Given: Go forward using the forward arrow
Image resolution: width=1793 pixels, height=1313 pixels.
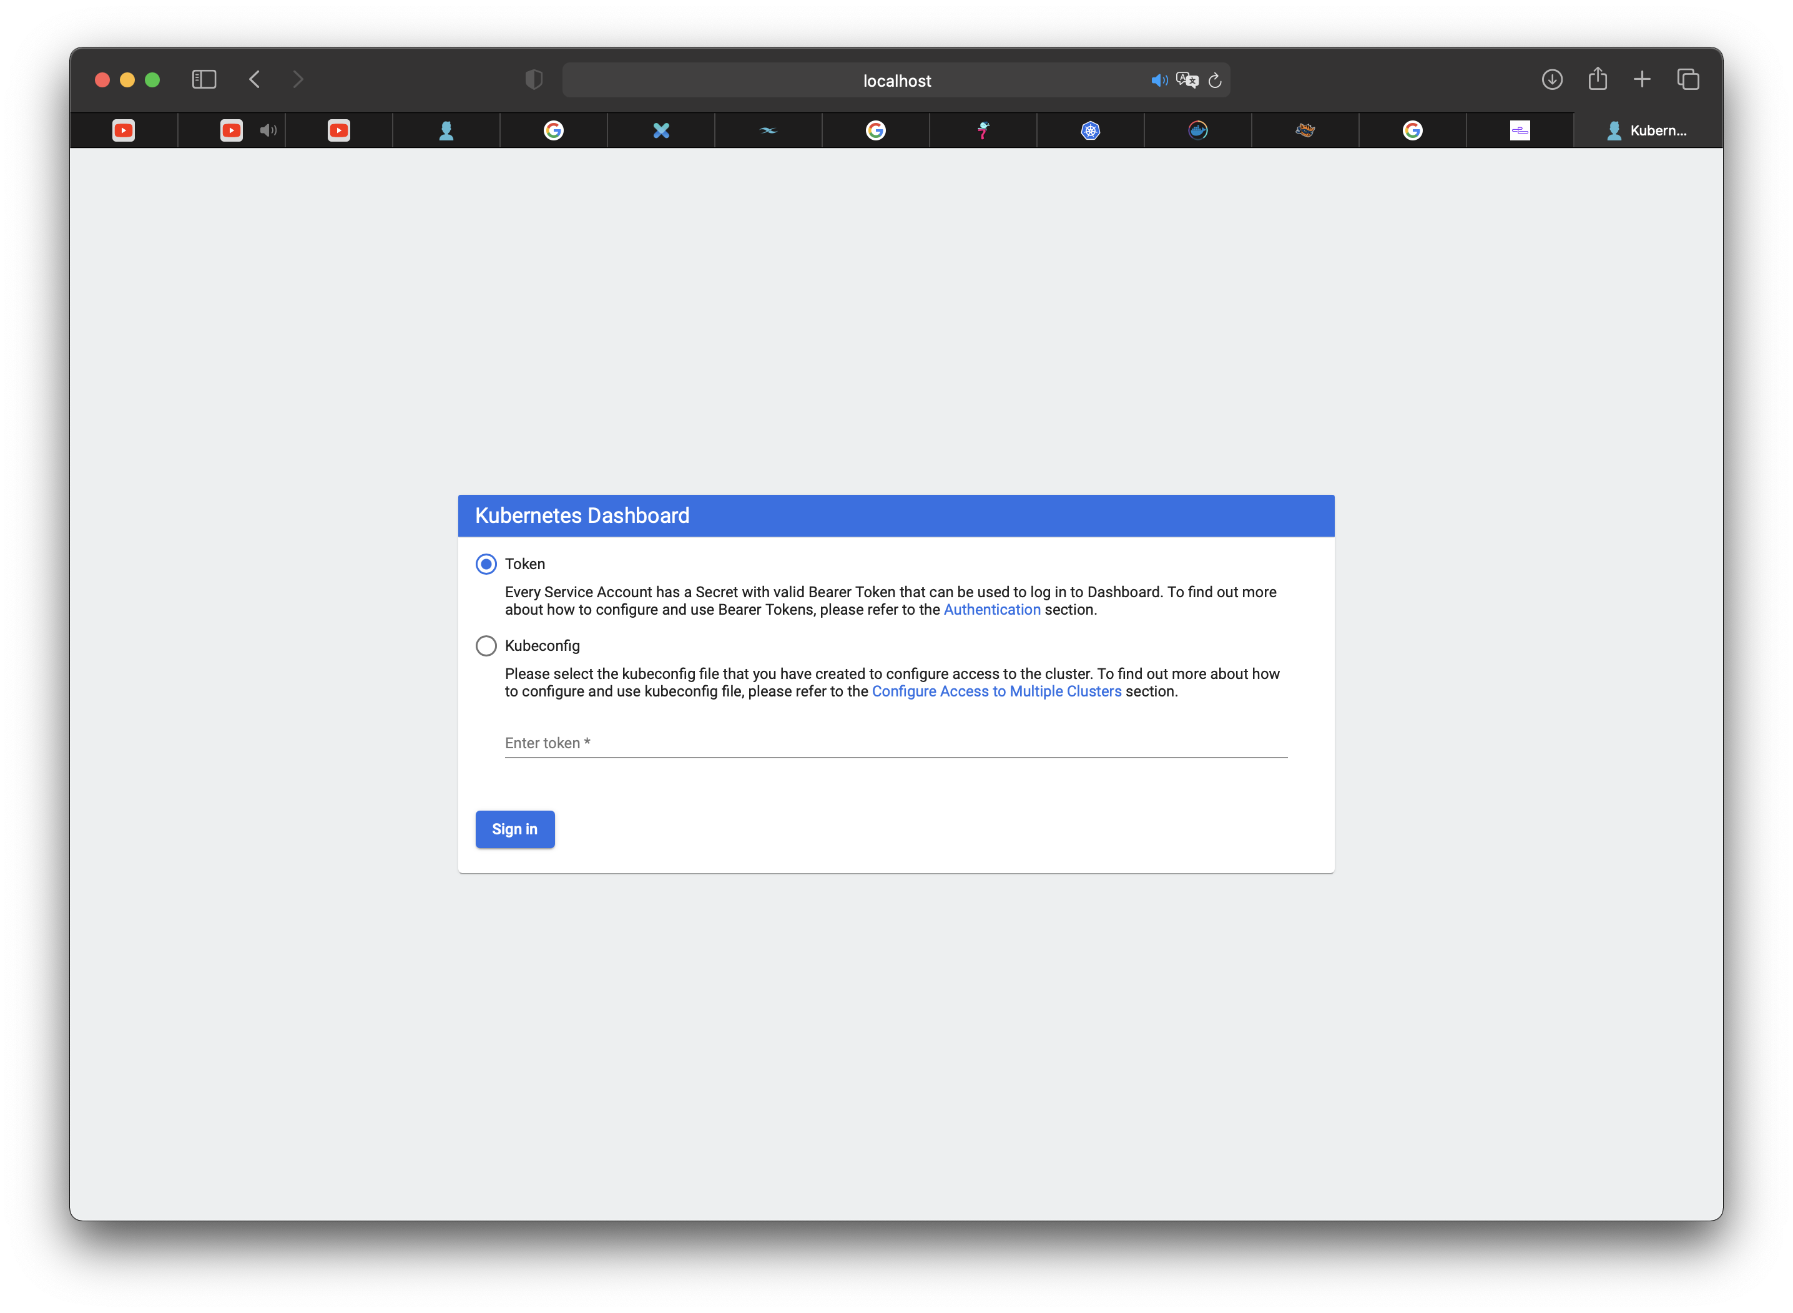Looking at the screenshot, I should [x=297, y=79].
